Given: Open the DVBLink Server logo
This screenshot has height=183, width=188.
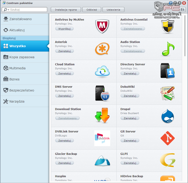Looking at the screenshot, I should coord(102,138).
